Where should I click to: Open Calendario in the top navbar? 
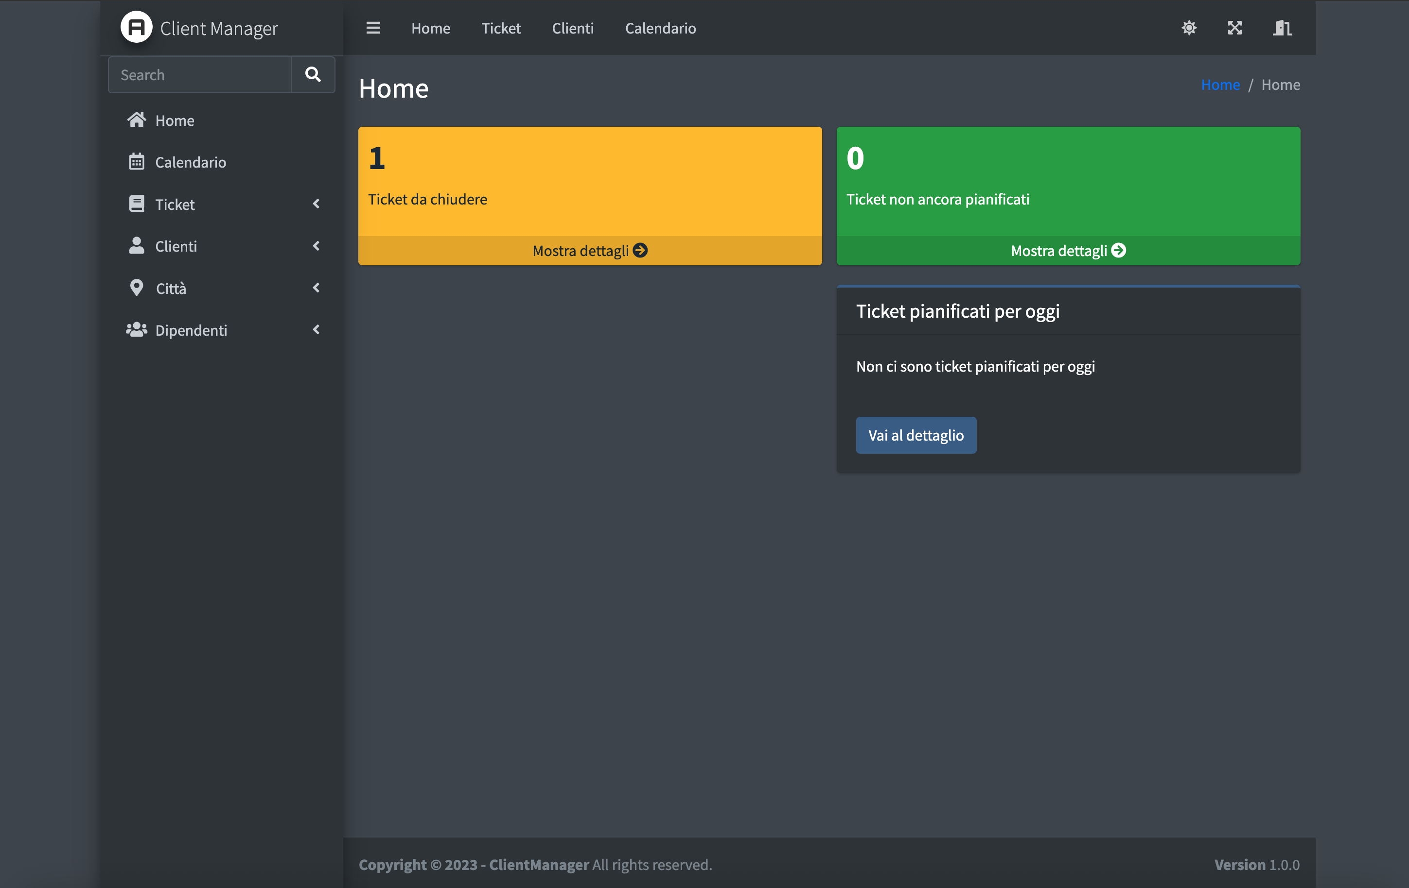[x=660, y=28]
